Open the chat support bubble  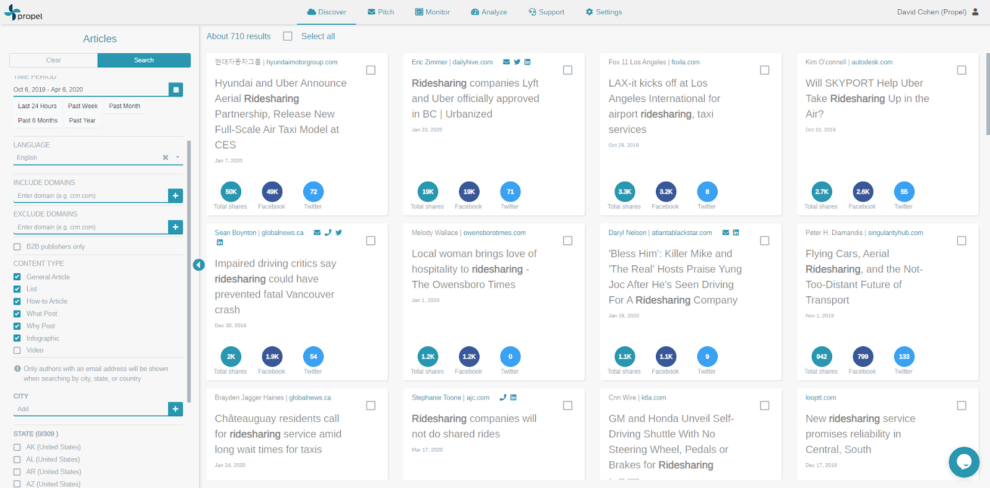point(964,462)
